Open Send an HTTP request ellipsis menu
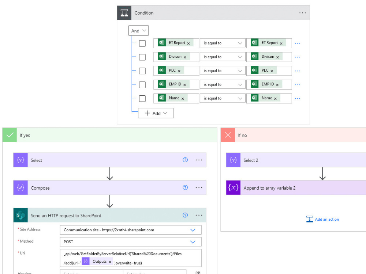366x274 pixels. click(199, 215)
